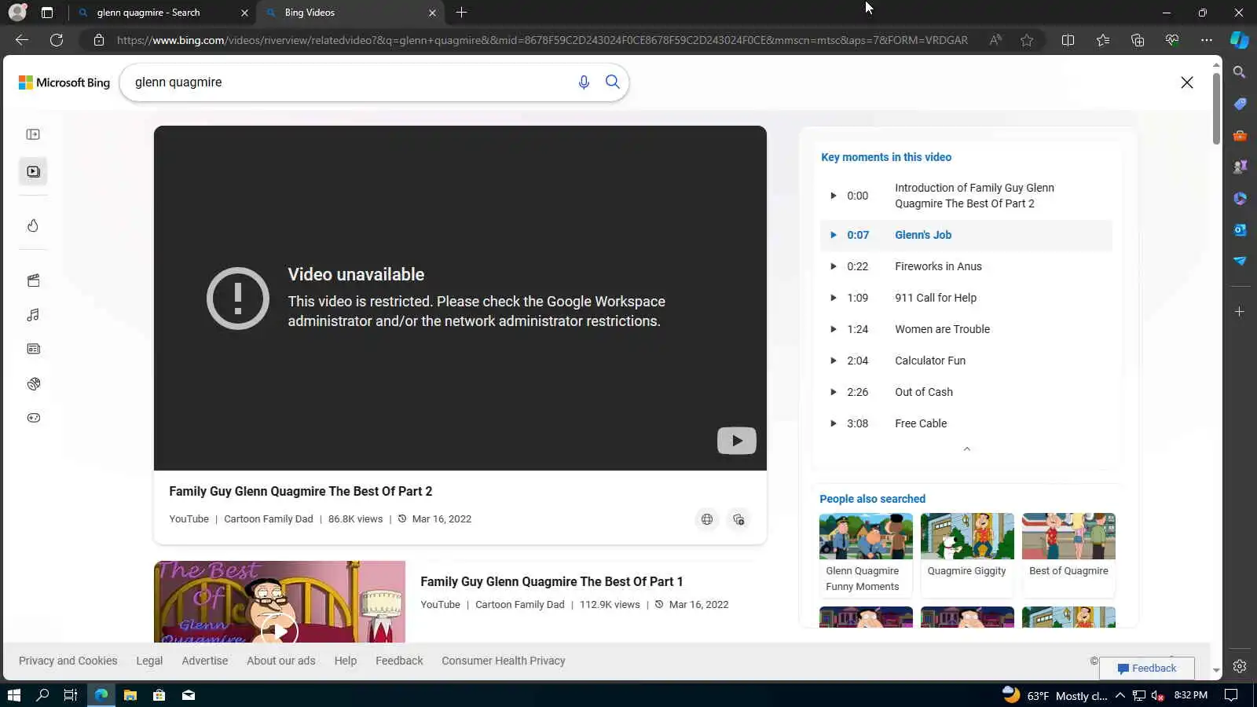Open the Help footer link

(x=346, y=661)
